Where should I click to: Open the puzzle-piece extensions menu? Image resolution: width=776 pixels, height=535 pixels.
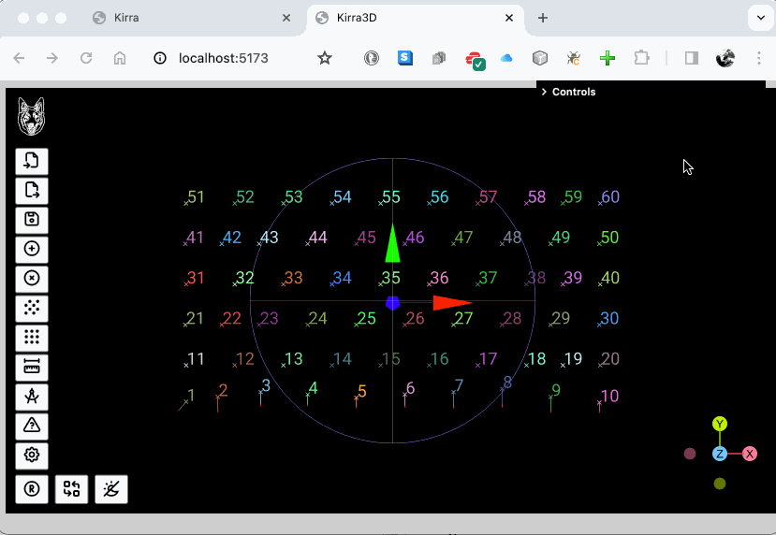coord(641,58)
